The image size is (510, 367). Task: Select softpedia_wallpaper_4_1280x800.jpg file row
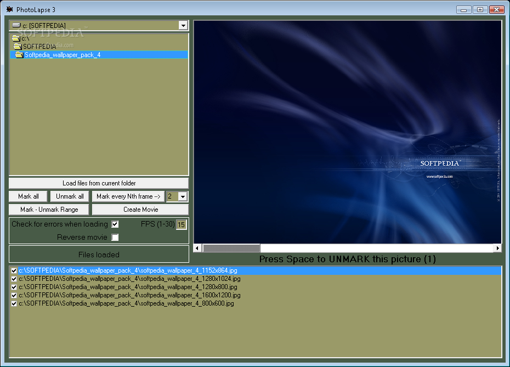click(x=256, y=287)
